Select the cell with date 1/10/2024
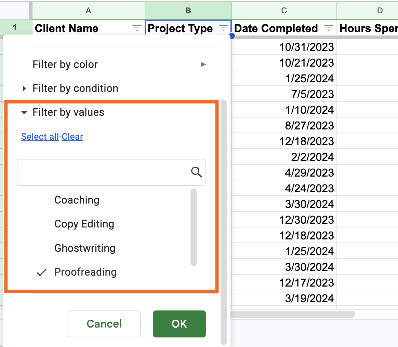The width and height of the screenshot is (398, 347). click(284, 110)
